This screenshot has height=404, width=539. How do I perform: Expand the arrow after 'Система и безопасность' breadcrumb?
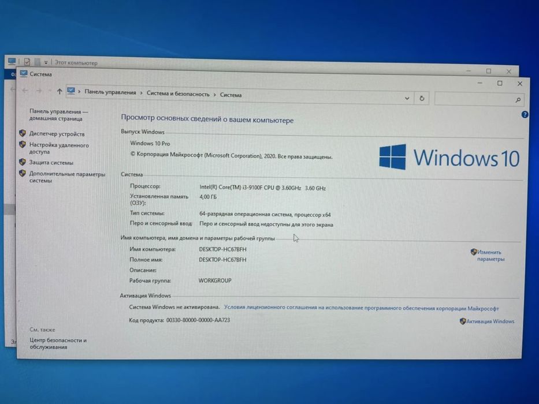point(215,95)
